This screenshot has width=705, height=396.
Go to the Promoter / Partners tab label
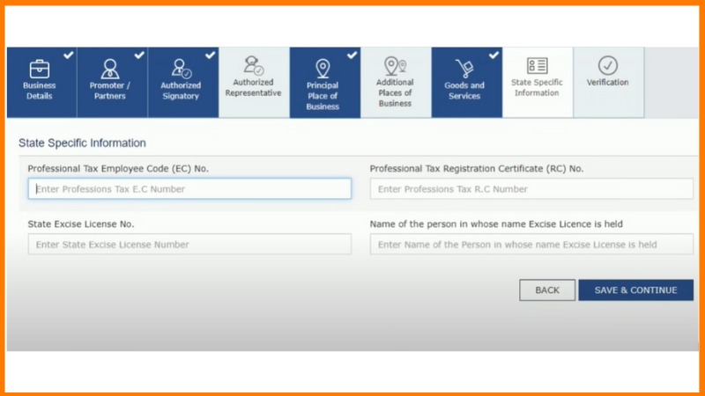click(109, 91)
